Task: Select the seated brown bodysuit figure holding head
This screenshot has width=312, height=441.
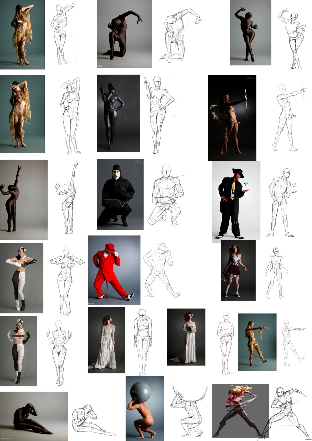Action: click(34, 416)
